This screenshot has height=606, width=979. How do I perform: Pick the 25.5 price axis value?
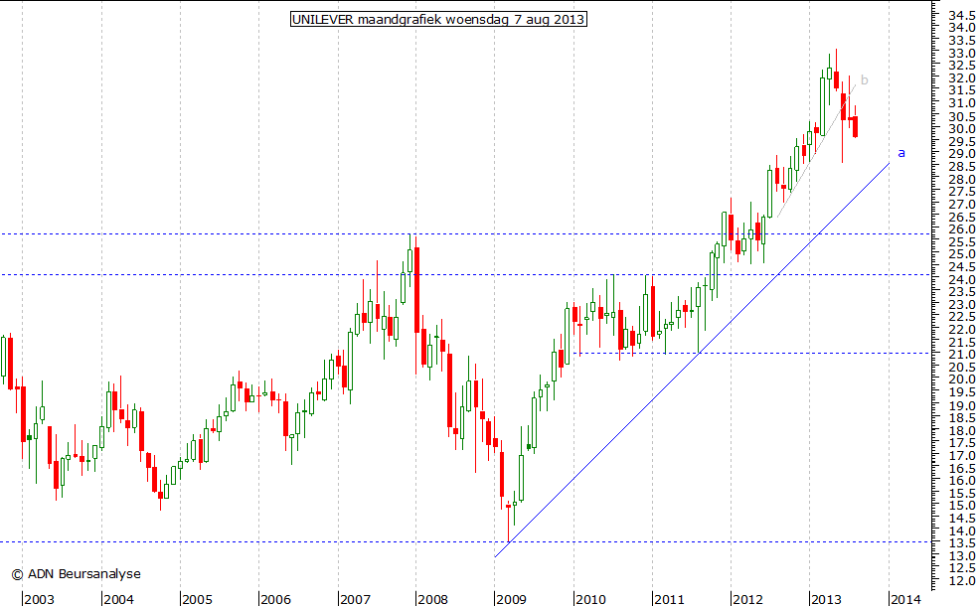[x=961, y=241]
